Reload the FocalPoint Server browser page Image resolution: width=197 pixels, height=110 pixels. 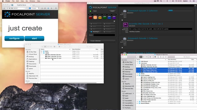pyautogui.click(x=26, y=8)
